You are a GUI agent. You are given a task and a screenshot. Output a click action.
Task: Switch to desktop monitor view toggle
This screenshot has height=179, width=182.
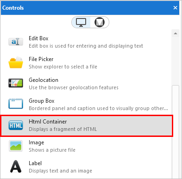point(81,22)
